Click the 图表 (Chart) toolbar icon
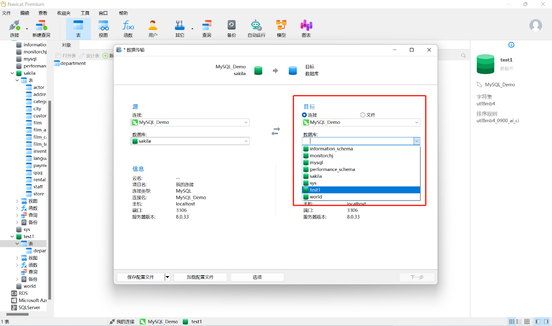 point(306,26)
